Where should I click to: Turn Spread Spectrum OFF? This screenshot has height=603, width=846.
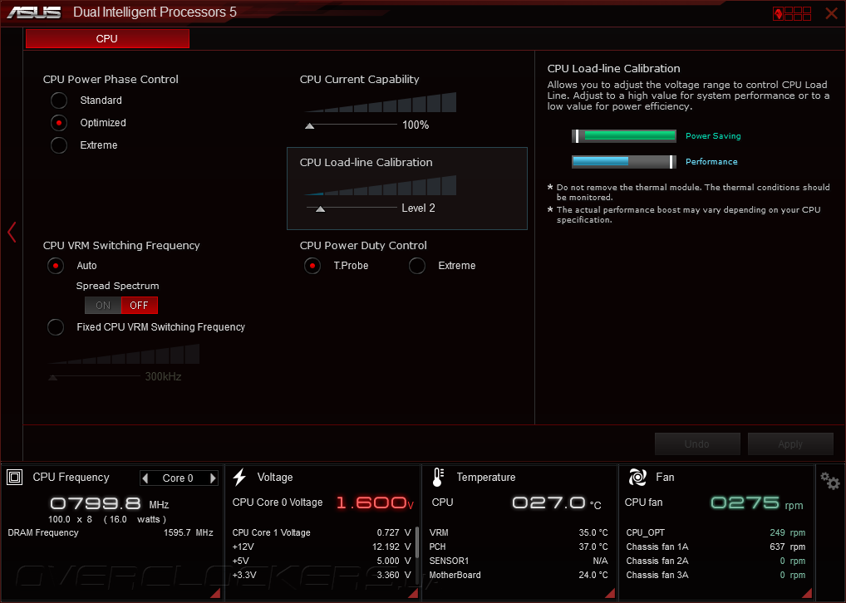point(140,306)
